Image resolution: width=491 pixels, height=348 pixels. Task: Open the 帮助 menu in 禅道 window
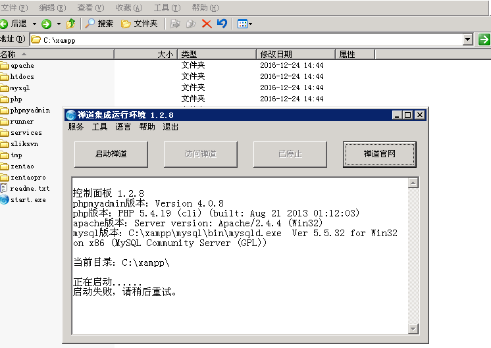[x=147, y=127]
